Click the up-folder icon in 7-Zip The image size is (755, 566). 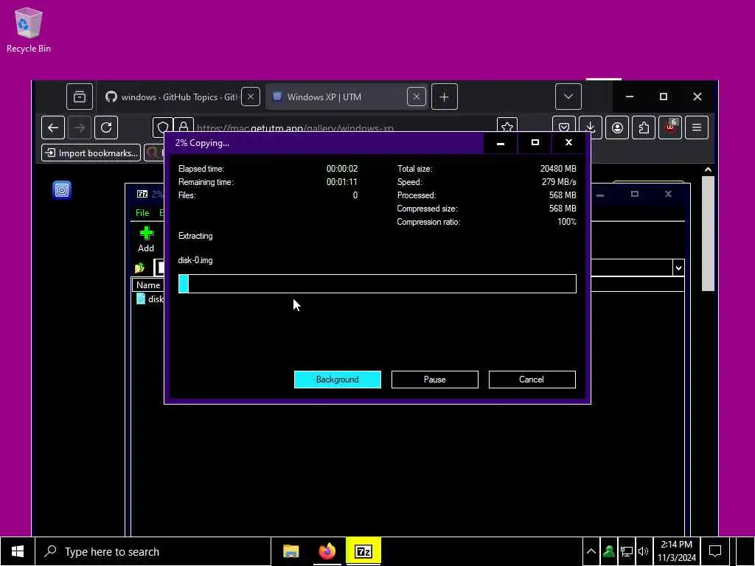tap(139, 268)
